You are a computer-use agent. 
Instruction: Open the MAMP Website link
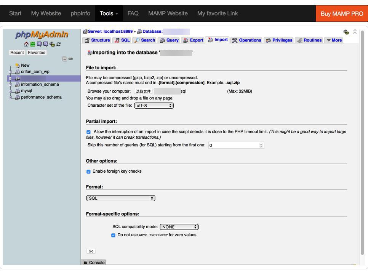coord(168,13)
